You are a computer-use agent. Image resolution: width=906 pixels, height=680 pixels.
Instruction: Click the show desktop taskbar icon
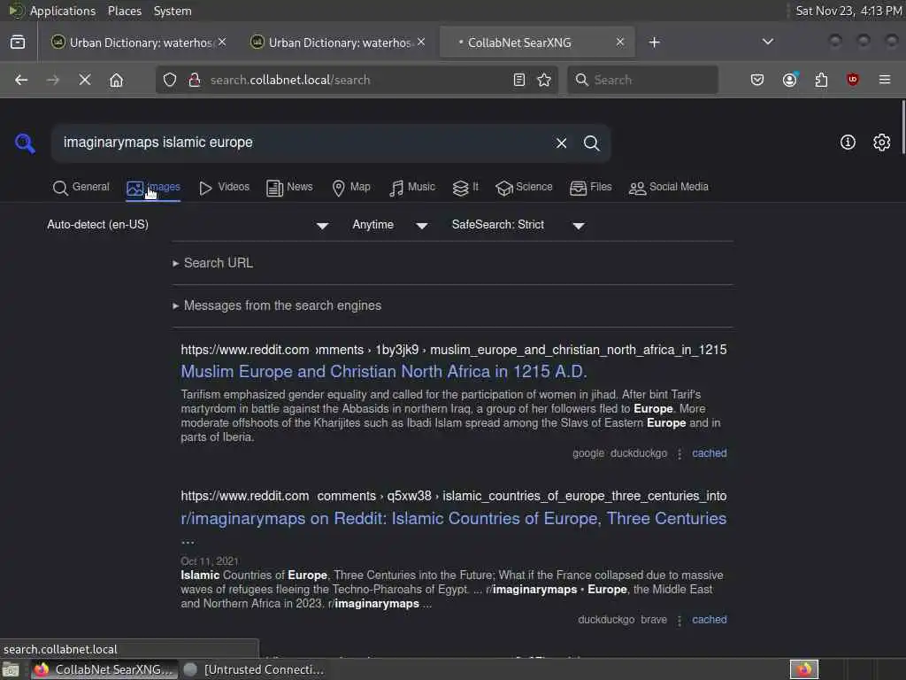11,669
